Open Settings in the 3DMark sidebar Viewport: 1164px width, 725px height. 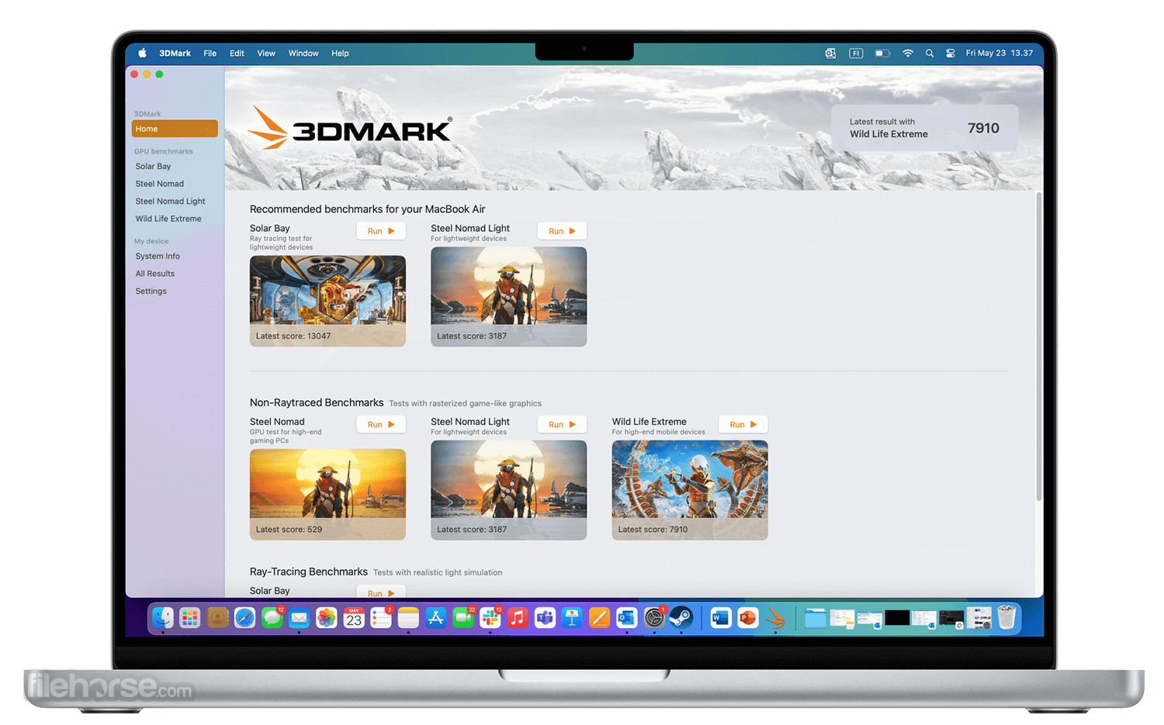pos(151,292)
